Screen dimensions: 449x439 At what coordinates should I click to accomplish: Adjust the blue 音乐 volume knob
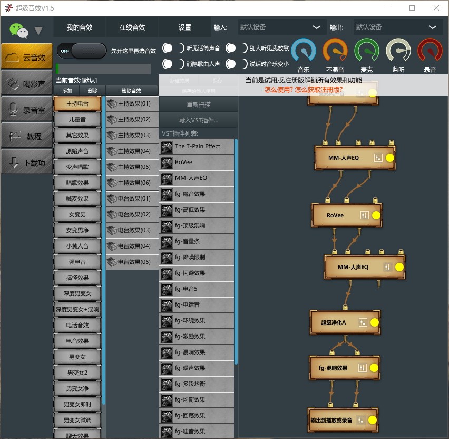coord(304,51)
